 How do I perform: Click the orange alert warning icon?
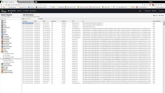(x=140, y=11)
